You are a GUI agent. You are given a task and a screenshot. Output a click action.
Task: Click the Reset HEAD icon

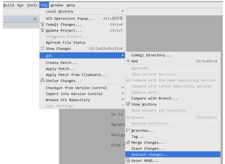click(128, 160)
